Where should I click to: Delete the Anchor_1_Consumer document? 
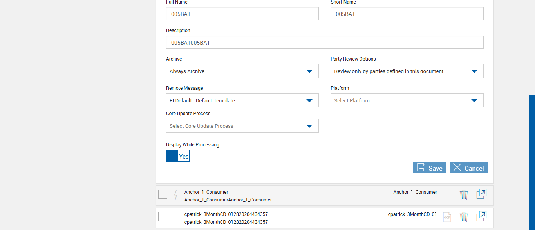464,194
